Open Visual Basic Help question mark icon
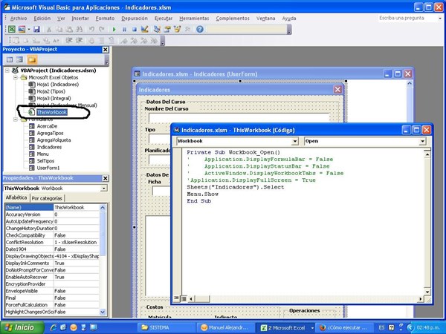This screenshot has height=334, width=446. (200, 29)
